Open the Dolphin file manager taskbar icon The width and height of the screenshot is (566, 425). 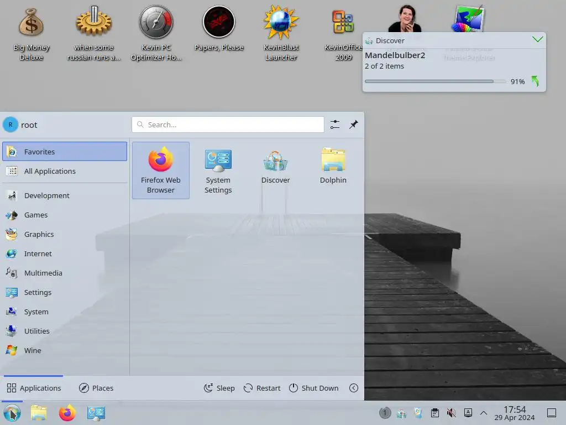click(x=39, y=413)
